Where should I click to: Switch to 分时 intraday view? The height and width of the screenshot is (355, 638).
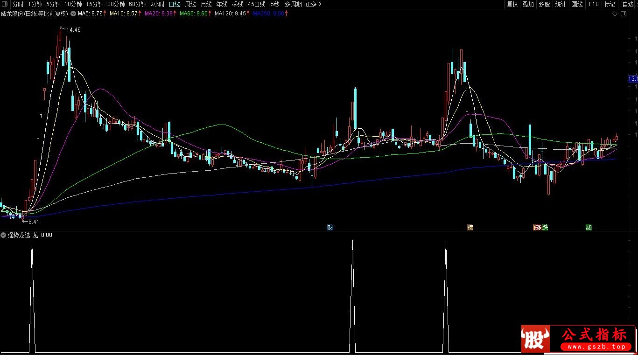[x=18, y=4]
